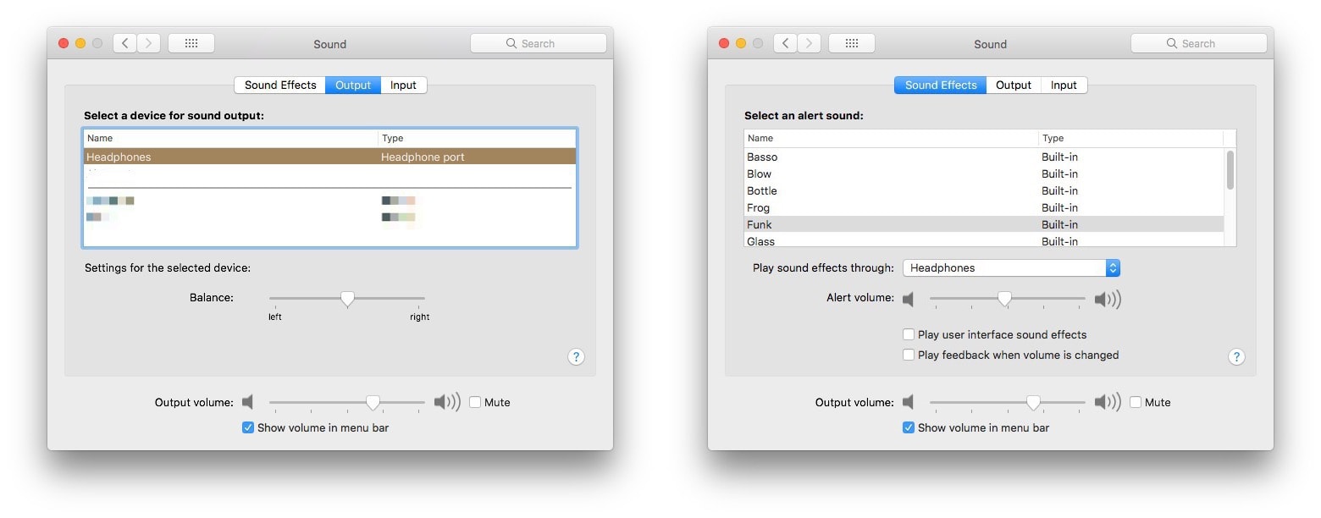The height and width of the screenshot is (518, 1321).
Task: Click loud alert volume speaker icon
Action: coord(1108,299)
